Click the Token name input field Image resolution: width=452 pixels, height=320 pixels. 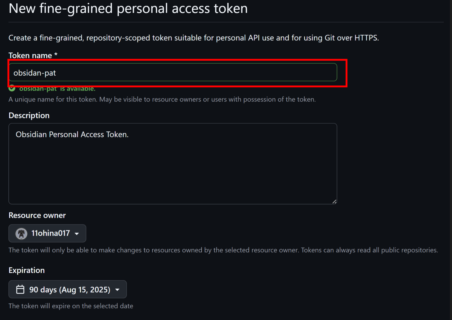pos(173,72)
